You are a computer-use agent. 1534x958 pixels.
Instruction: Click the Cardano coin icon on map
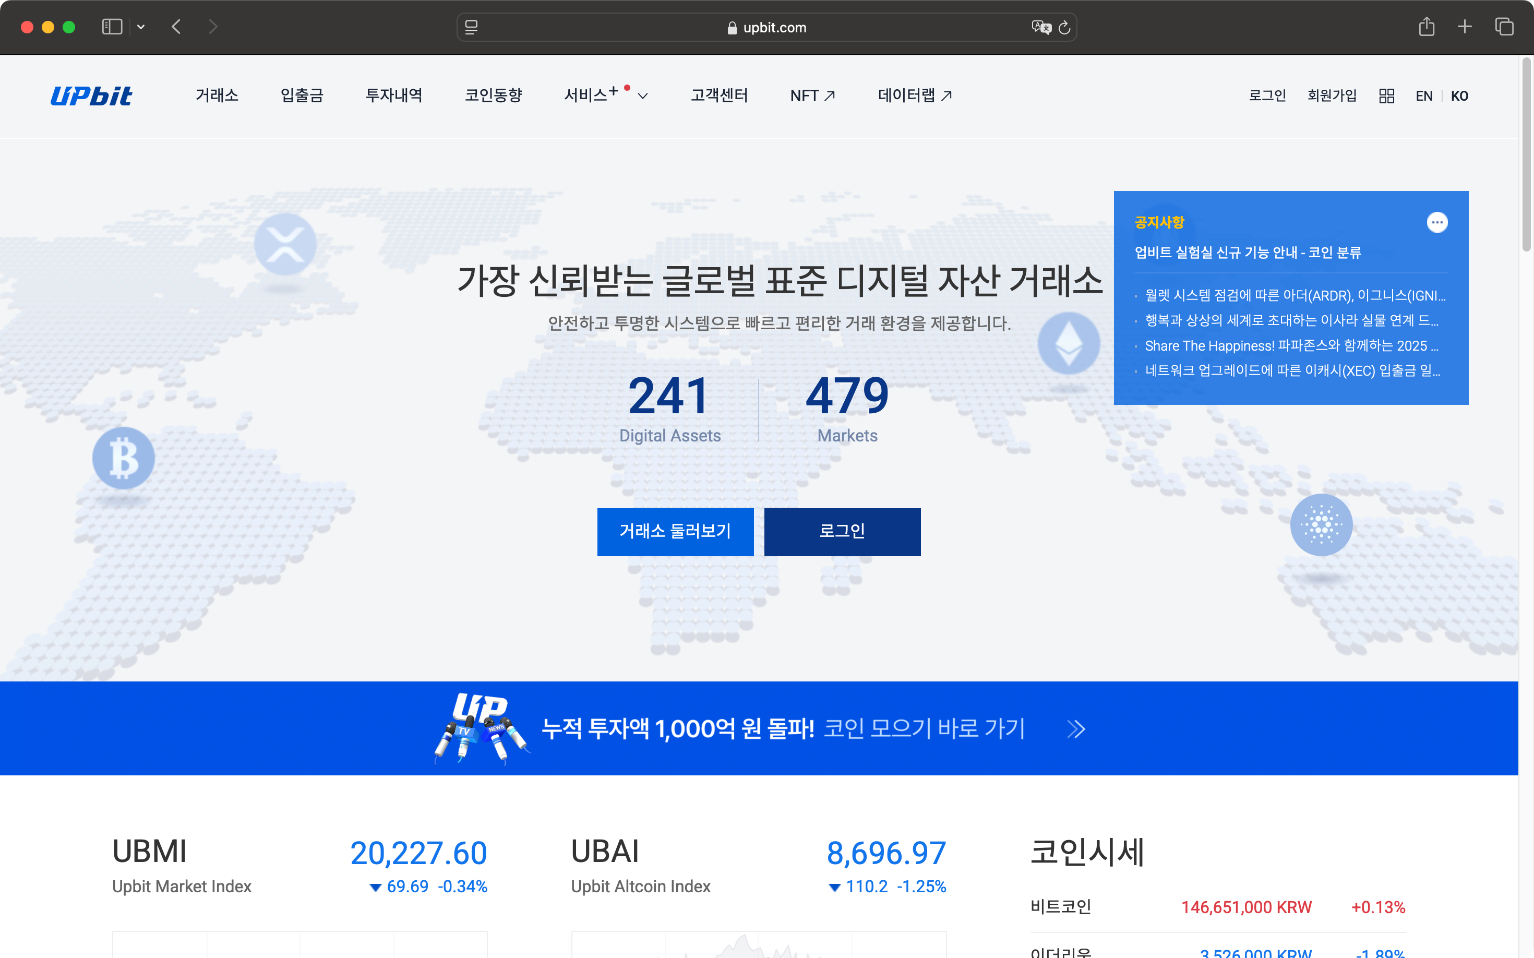point(1321,524)
